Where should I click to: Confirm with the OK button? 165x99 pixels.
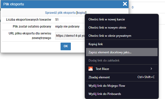[x=66, y=46]
